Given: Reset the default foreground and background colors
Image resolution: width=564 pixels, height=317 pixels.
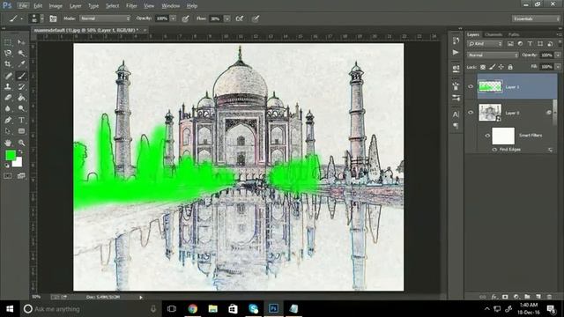Looking at the screenshot, I should click(7, 166).
